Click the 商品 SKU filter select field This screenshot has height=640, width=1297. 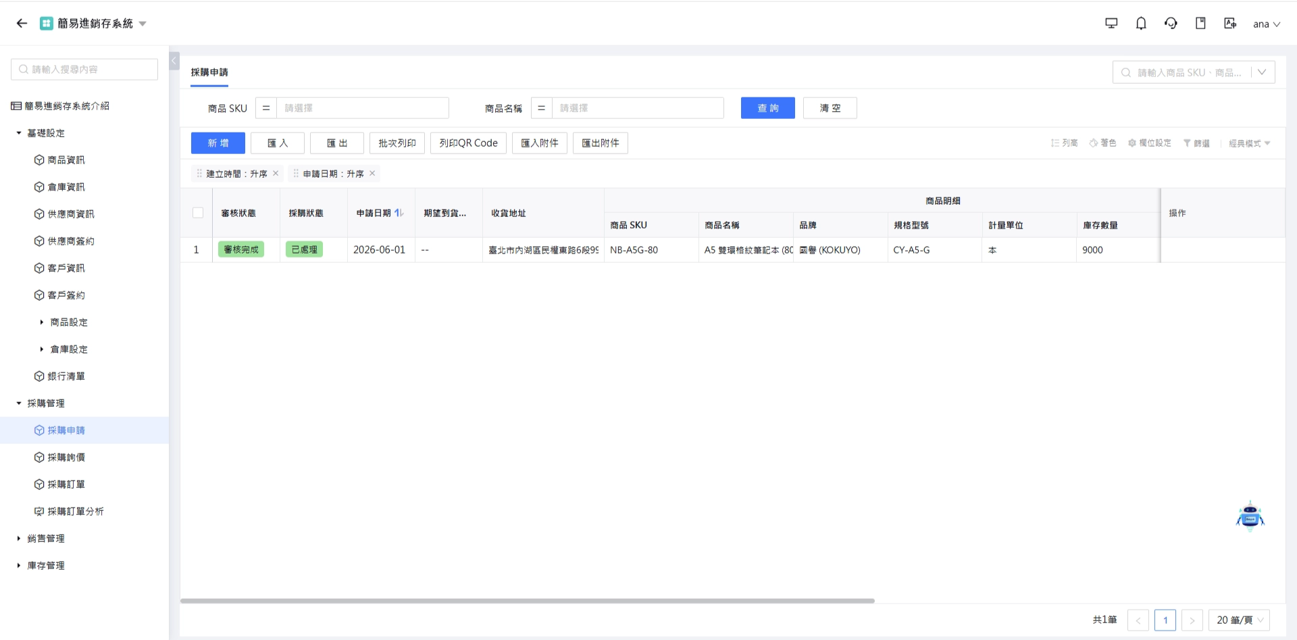click(x=363, y=108)
